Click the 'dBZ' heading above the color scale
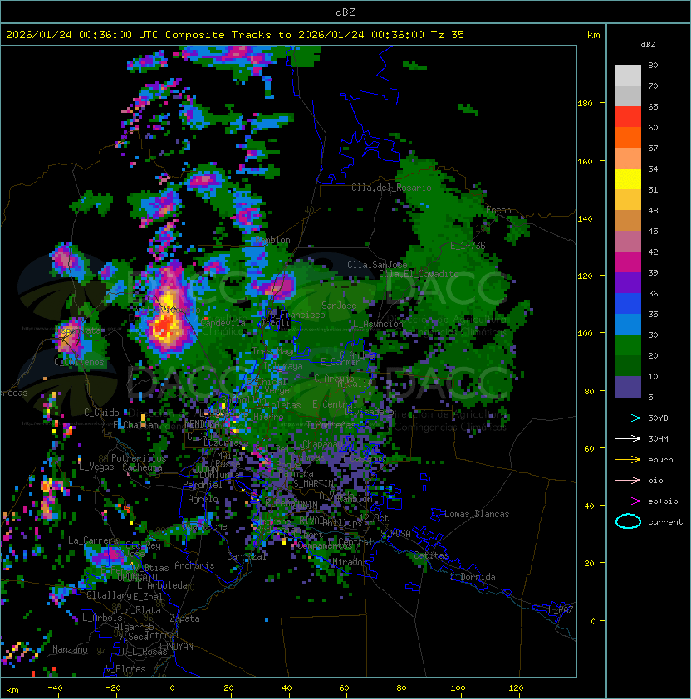 648,45
